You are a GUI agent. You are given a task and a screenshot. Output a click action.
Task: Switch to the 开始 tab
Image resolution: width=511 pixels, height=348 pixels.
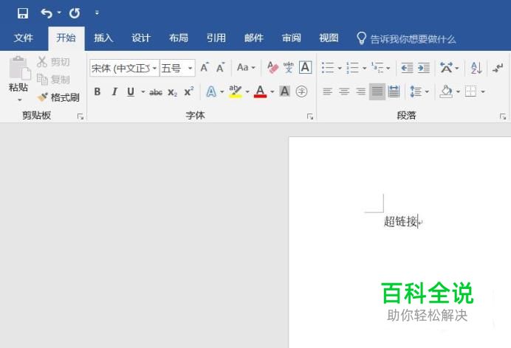(66, 38)
